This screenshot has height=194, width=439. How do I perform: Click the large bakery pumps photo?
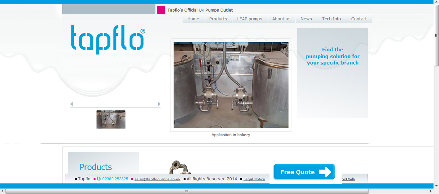click(x=231, y=85)
